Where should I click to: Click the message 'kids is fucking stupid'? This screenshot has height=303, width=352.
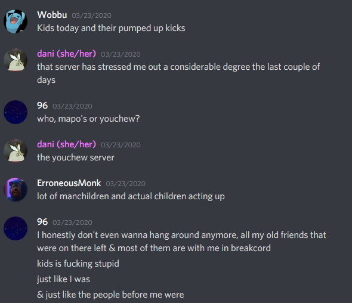pos(78,264)
